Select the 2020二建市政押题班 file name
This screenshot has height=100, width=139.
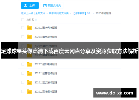pyautogui.click(x=46, y=37)
